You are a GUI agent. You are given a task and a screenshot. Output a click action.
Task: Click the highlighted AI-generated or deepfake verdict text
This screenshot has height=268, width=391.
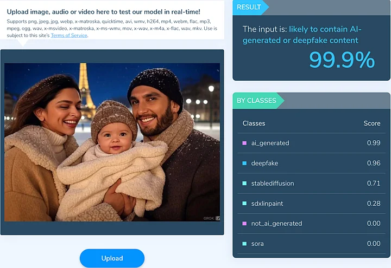(324, 35)
